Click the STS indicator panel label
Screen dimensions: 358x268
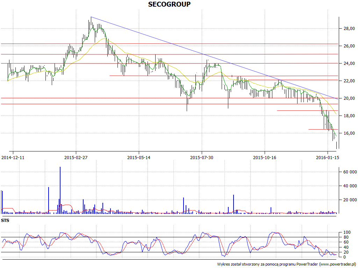point(5,221)
